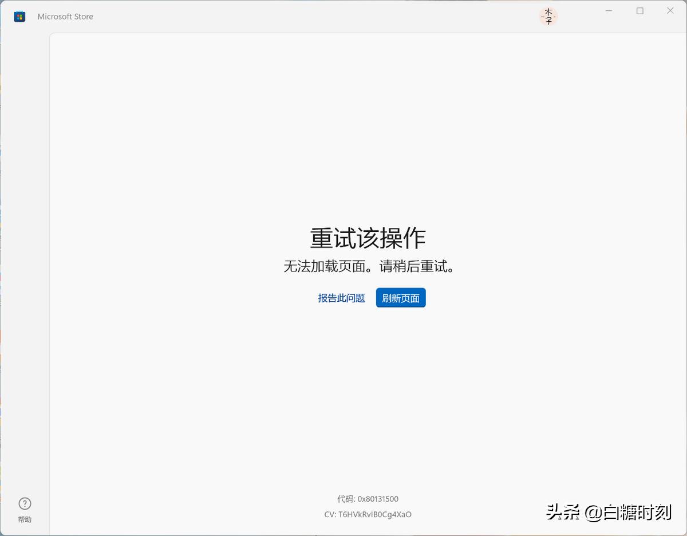This screenshot has width=687, height=536.
Task: Click the circular help badge above 帮助
Action: coord(25,502)
